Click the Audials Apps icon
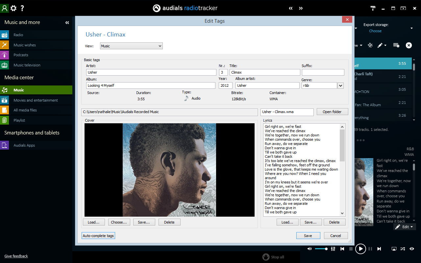Viewport: 421px width, 263px height. click(x=4, y=145)
